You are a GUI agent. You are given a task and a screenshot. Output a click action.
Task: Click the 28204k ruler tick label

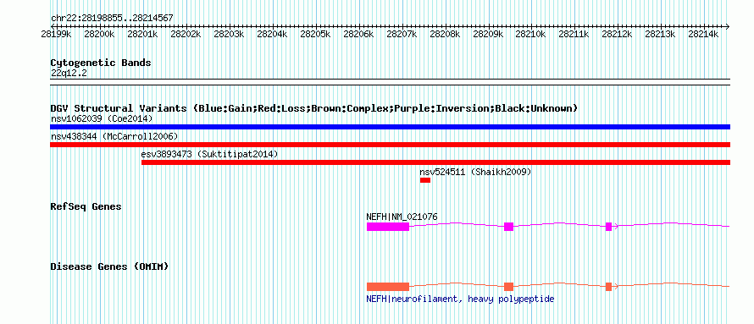272,34
